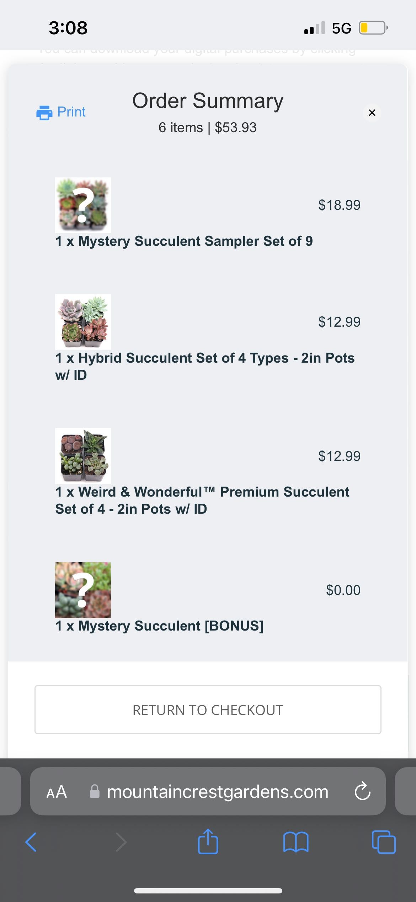416x902 pixels.
Task: Tap the Safari forward arrow
Action: [x=121, y=842]
